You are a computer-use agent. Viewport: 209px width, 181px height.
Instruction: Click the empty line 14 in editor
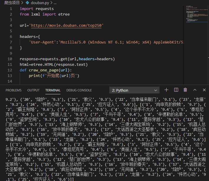[x=101, y=81]
